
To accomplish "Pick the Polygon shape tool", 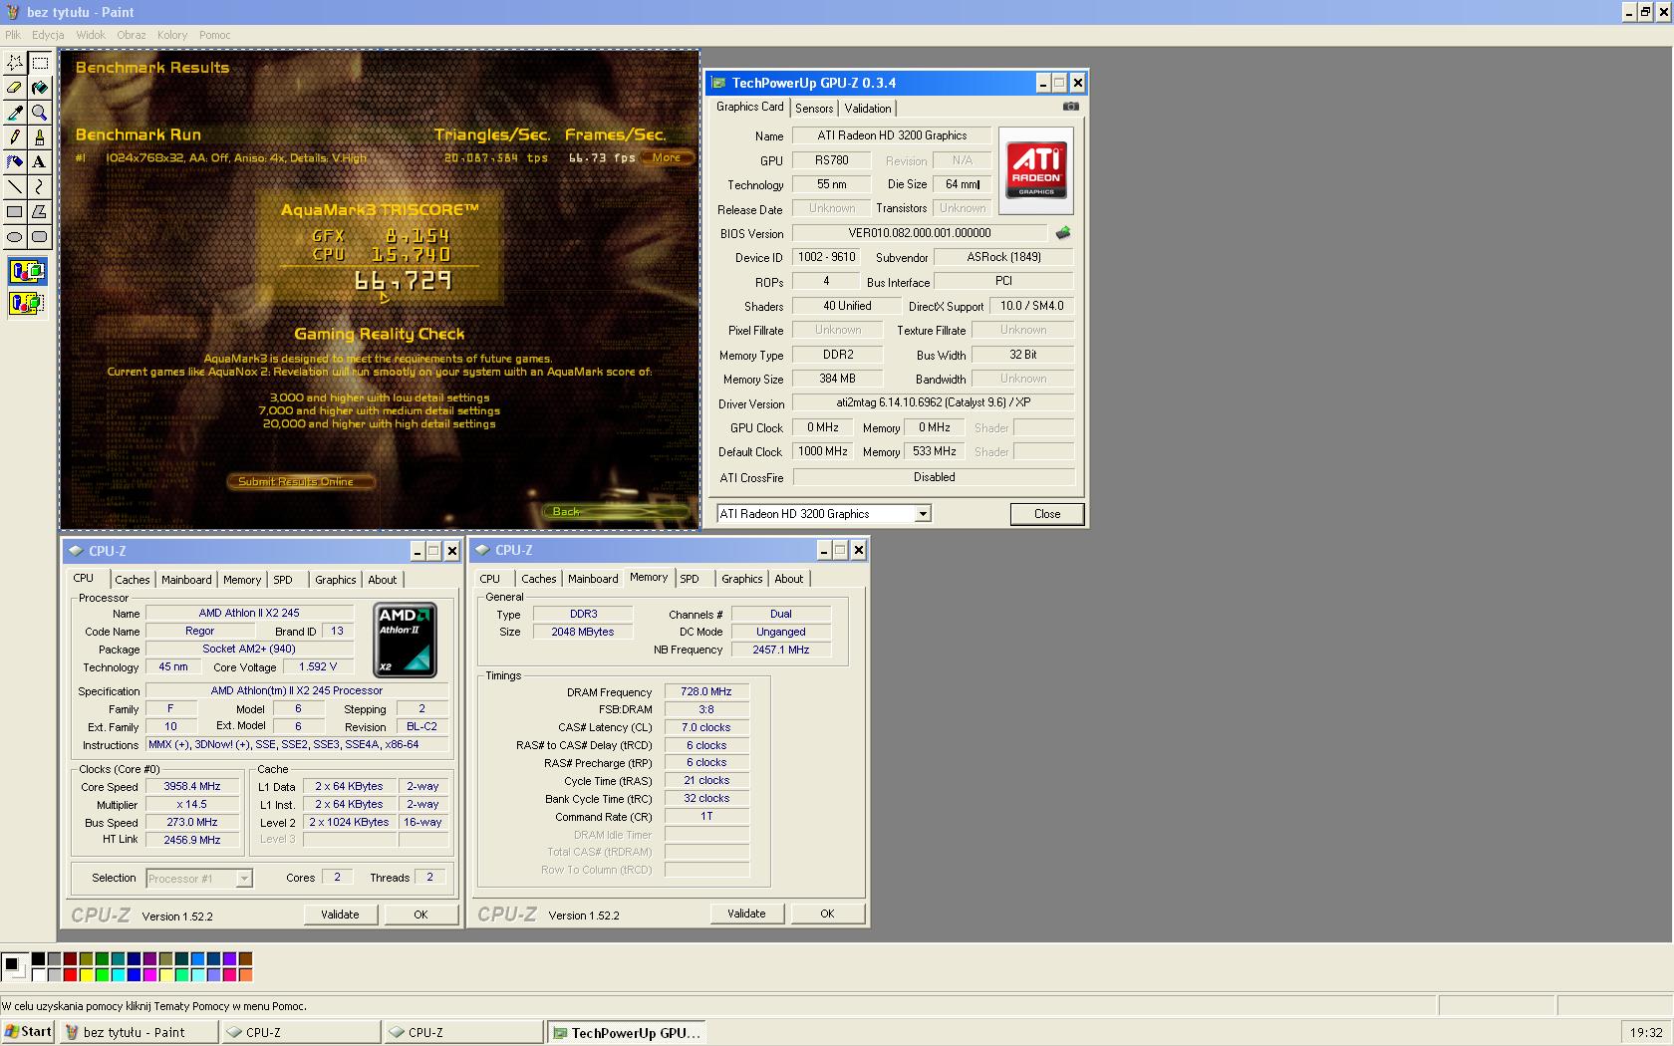I will [x=40, y=211].
